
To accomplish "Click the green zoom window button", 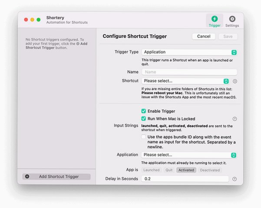I will [x=39, y=20].
